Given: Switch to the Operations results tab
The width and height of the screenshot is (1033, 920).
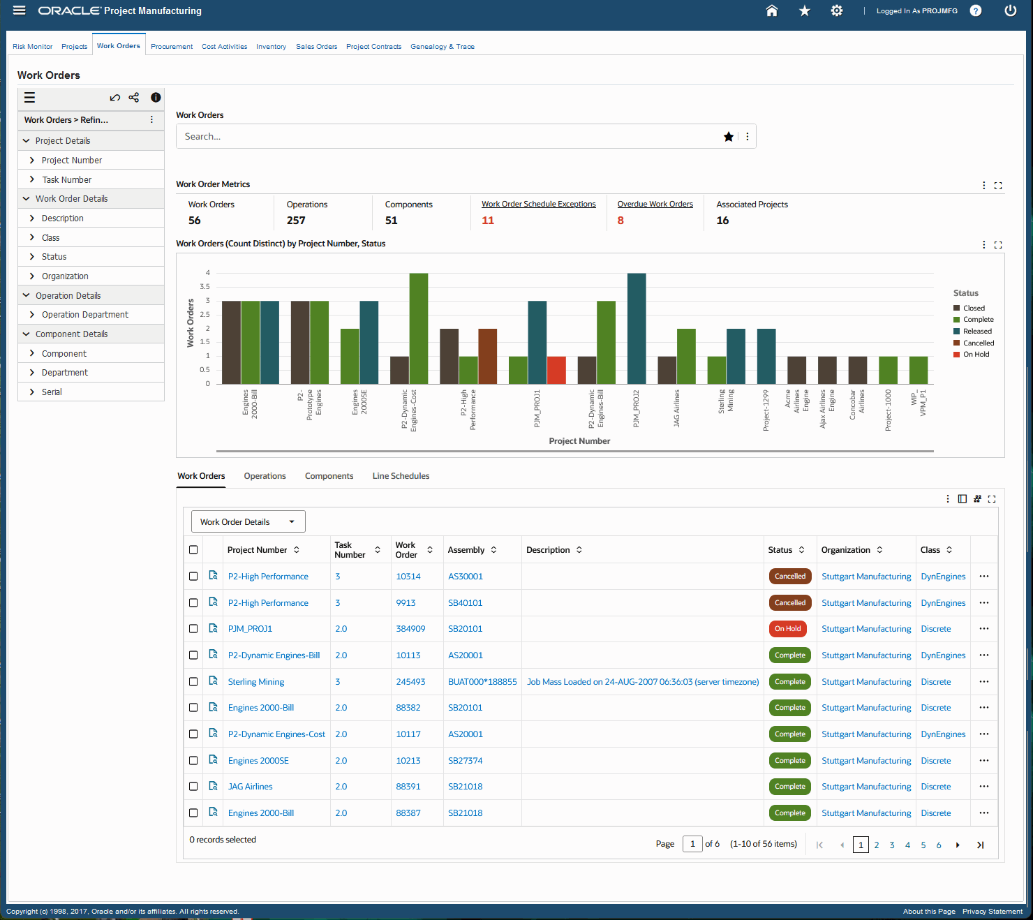Looking at the screenshot, I should pyautogui.click(x=265, y=476).
